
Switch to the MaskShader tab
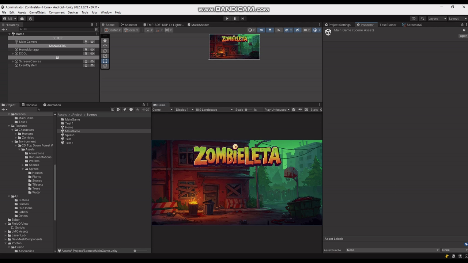pyautogui.click(x=198, y=25)
